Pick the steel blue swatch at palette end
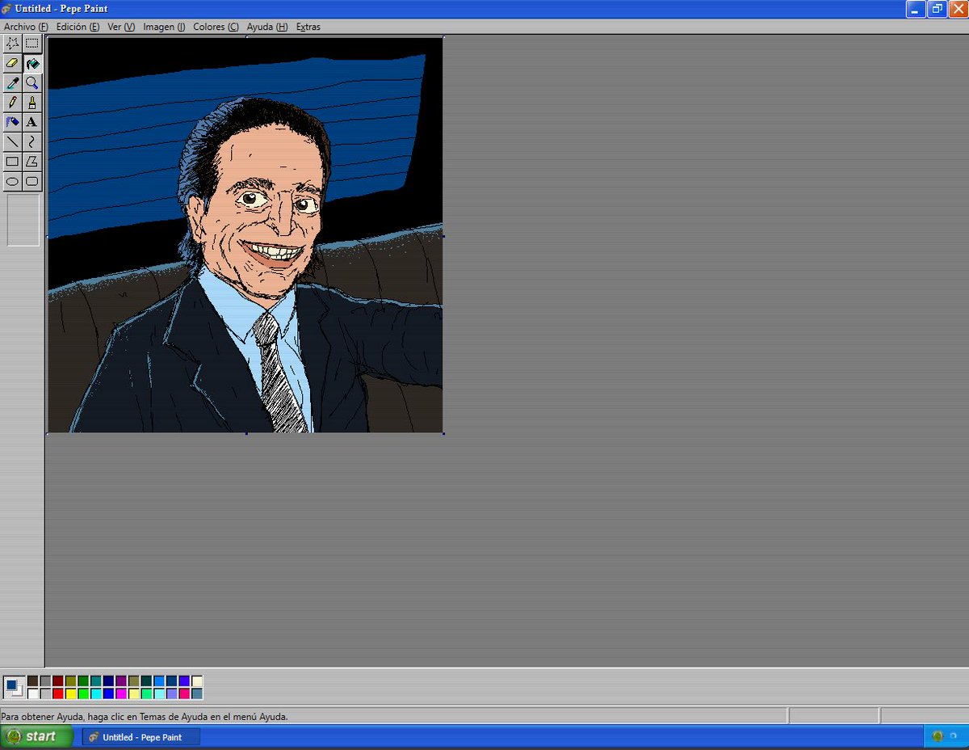Viewport: 969px width, 750px height. click(x=197, y=693)
